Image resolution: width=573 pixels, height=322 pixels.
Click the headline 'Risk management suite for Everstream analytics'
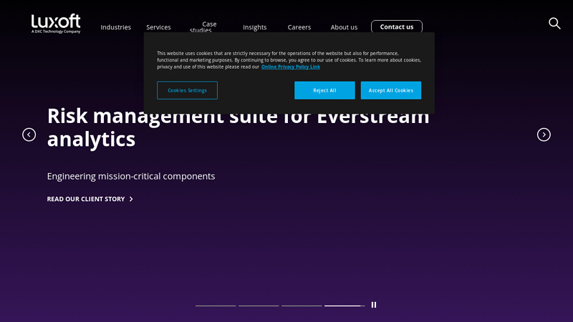(239, 127)
